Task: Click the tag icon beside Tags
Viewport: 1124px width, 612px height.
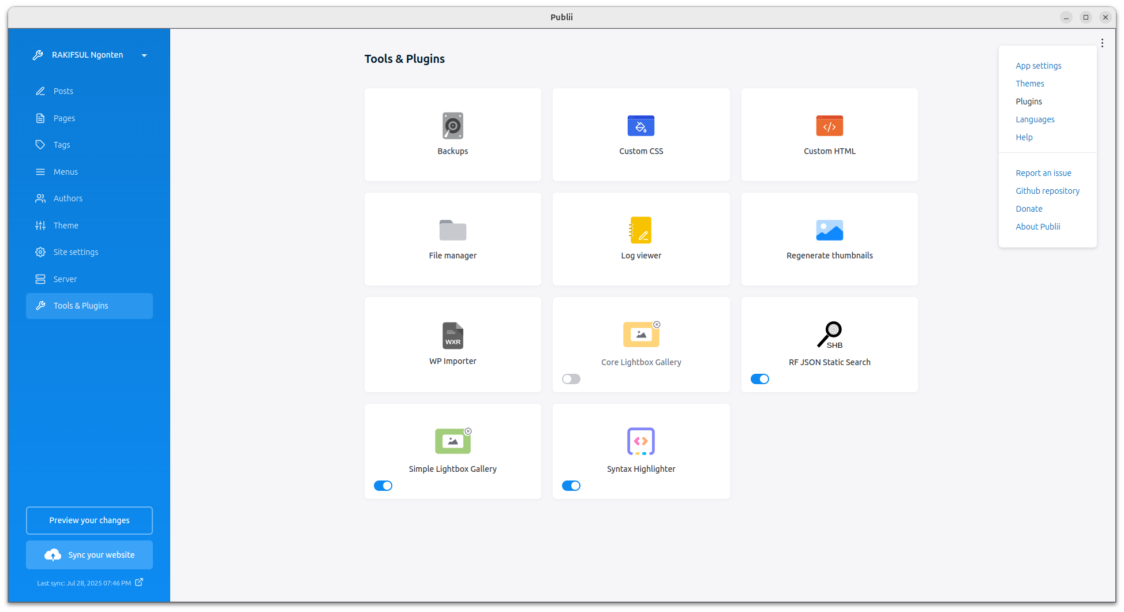Action: [x=40, y=145]
